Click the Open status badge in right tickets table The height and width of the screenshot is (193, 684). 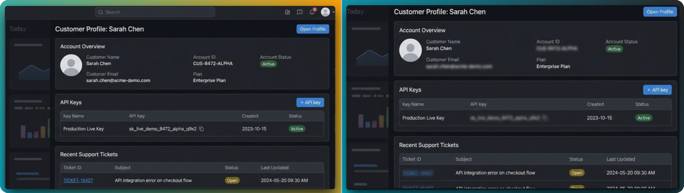(x=577, y=173)
